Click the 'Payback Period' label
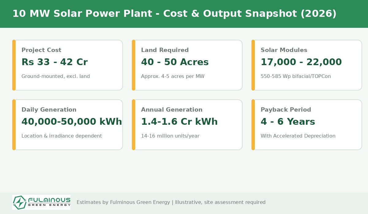The image size is (368, 214). point(286,110)
